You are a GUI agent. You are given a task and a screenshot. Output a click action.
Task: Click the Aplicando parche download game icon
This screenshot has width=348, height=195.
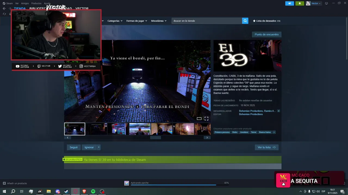click(126, 183)
